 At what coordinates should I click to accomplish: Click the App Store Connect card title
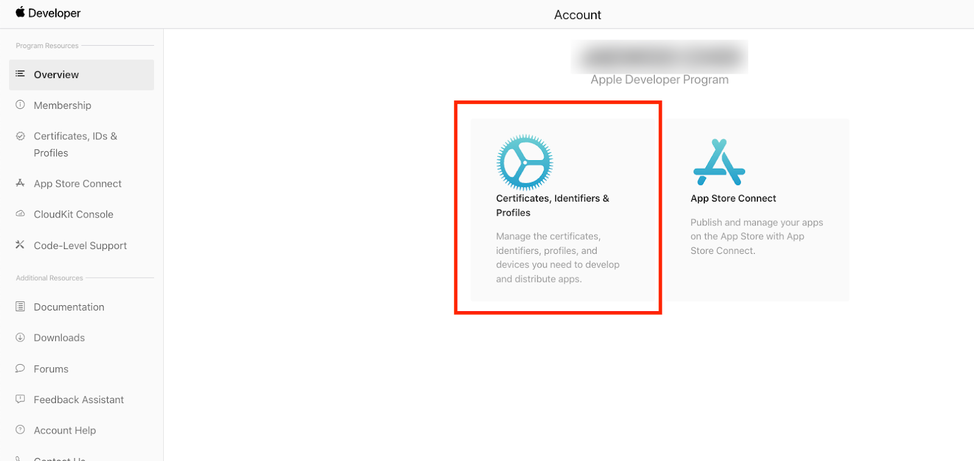[x=733, y=199]
